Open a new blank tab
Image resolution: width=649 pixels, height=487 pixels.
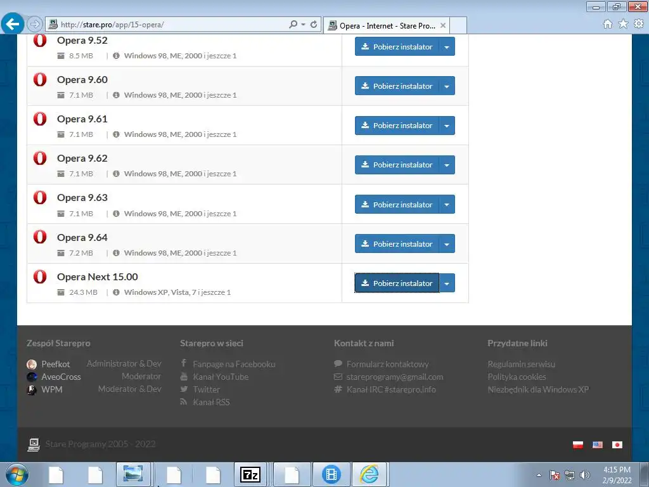(458, 25)
